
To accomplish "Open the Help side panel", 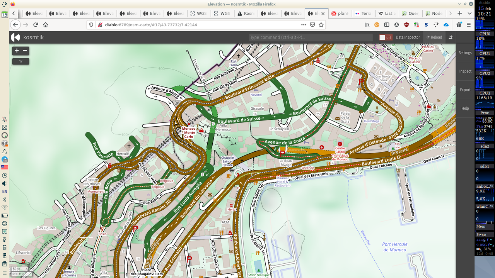I will [x=465, y=108].
